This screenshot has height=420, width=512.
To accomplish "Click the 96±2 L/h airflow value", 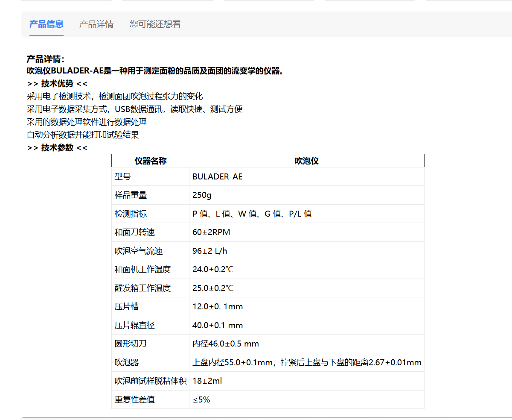I will tap(209, 251).
